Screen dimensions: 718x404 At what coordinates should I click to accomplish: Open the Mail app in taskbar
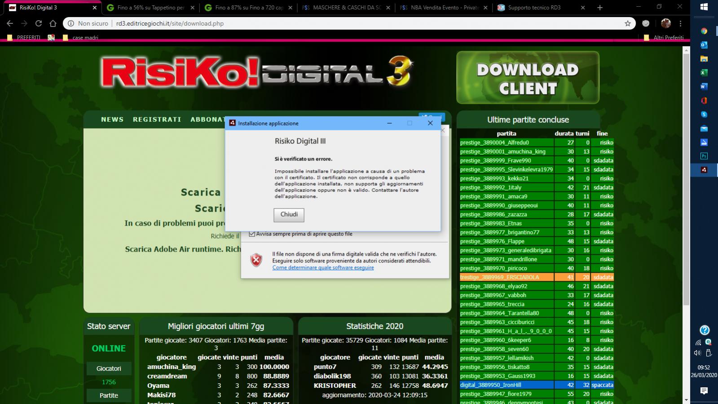[x=704, y=129]
